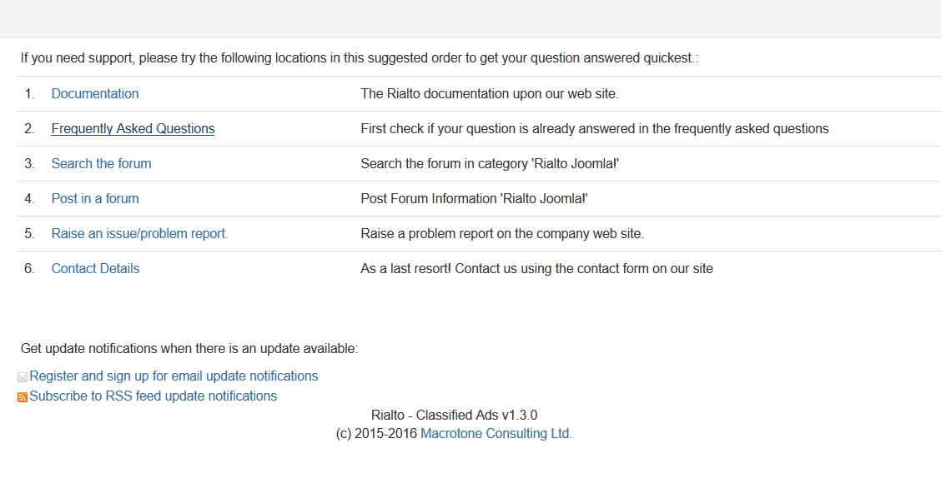Image resolution: width=941 pixels, height=483 pixels.
Task: Open the Macrotone Consulting Ltd. link
Action: tap(496, 434)
